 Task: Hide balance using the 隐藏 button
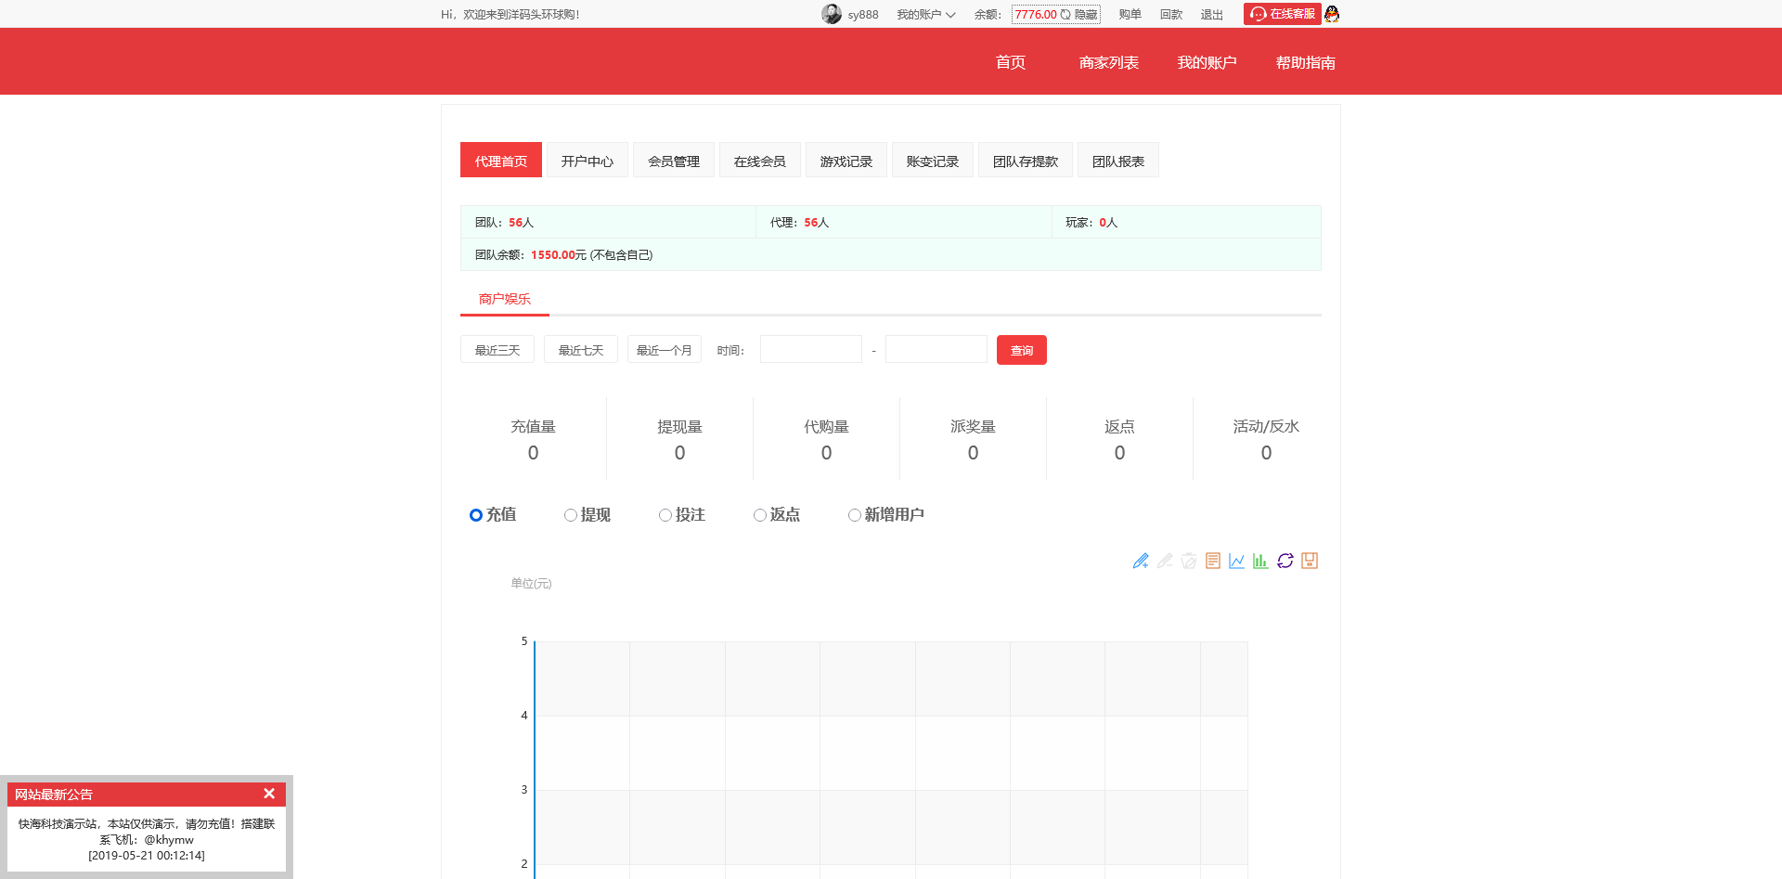tap(1086, 14)
